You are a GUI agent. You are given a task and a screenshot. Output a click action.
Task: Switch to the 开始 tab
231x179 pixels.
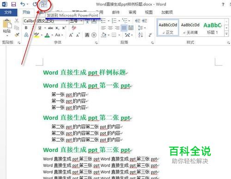26,12
